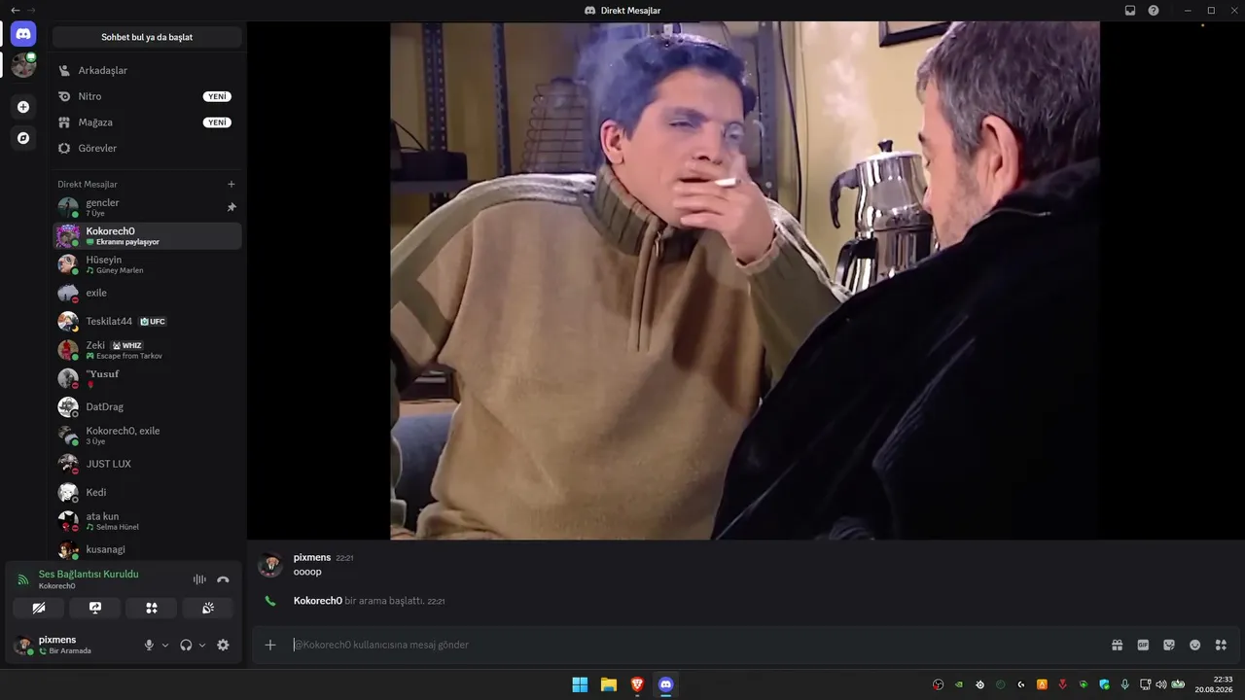
Task: Open activities from the voice panel
Action: (152, 608)
